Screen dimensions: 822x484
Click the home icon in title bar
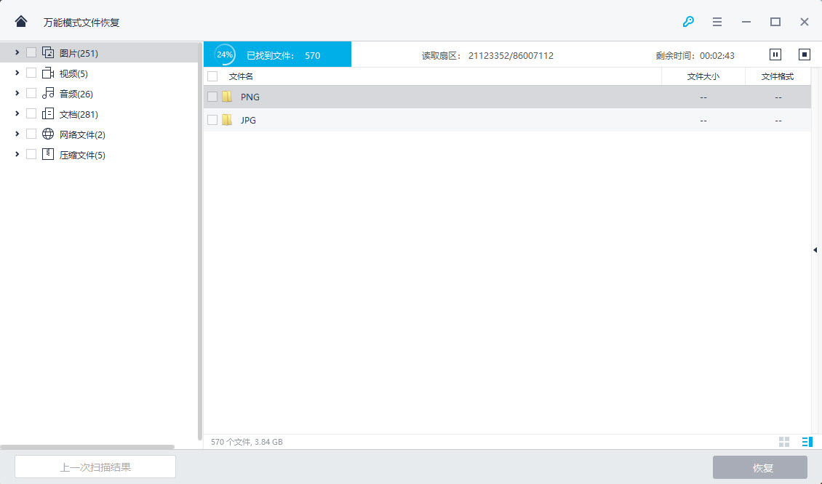click(x=21, y=22)
